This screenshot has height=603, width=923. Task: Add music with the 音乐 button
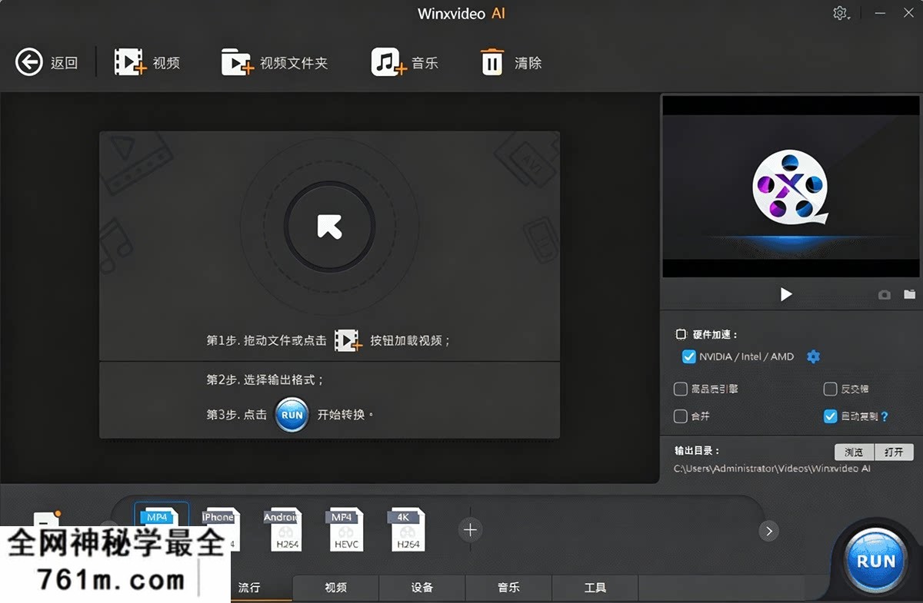(405, 62)
